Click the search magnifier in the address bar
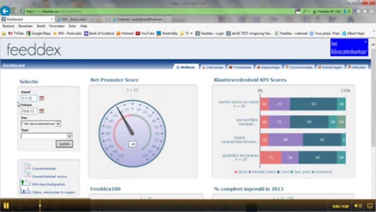Screen dimensions: 376x212 (305, 11)
